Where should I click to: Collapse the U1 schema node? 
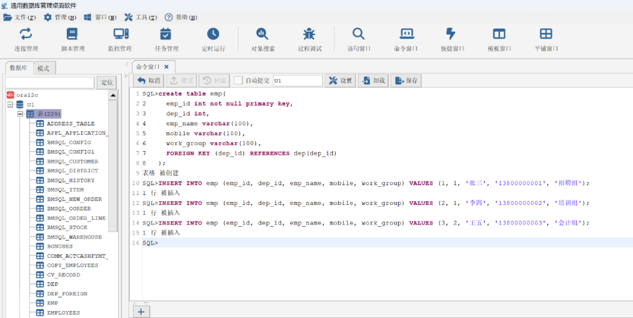click(10, 104)
